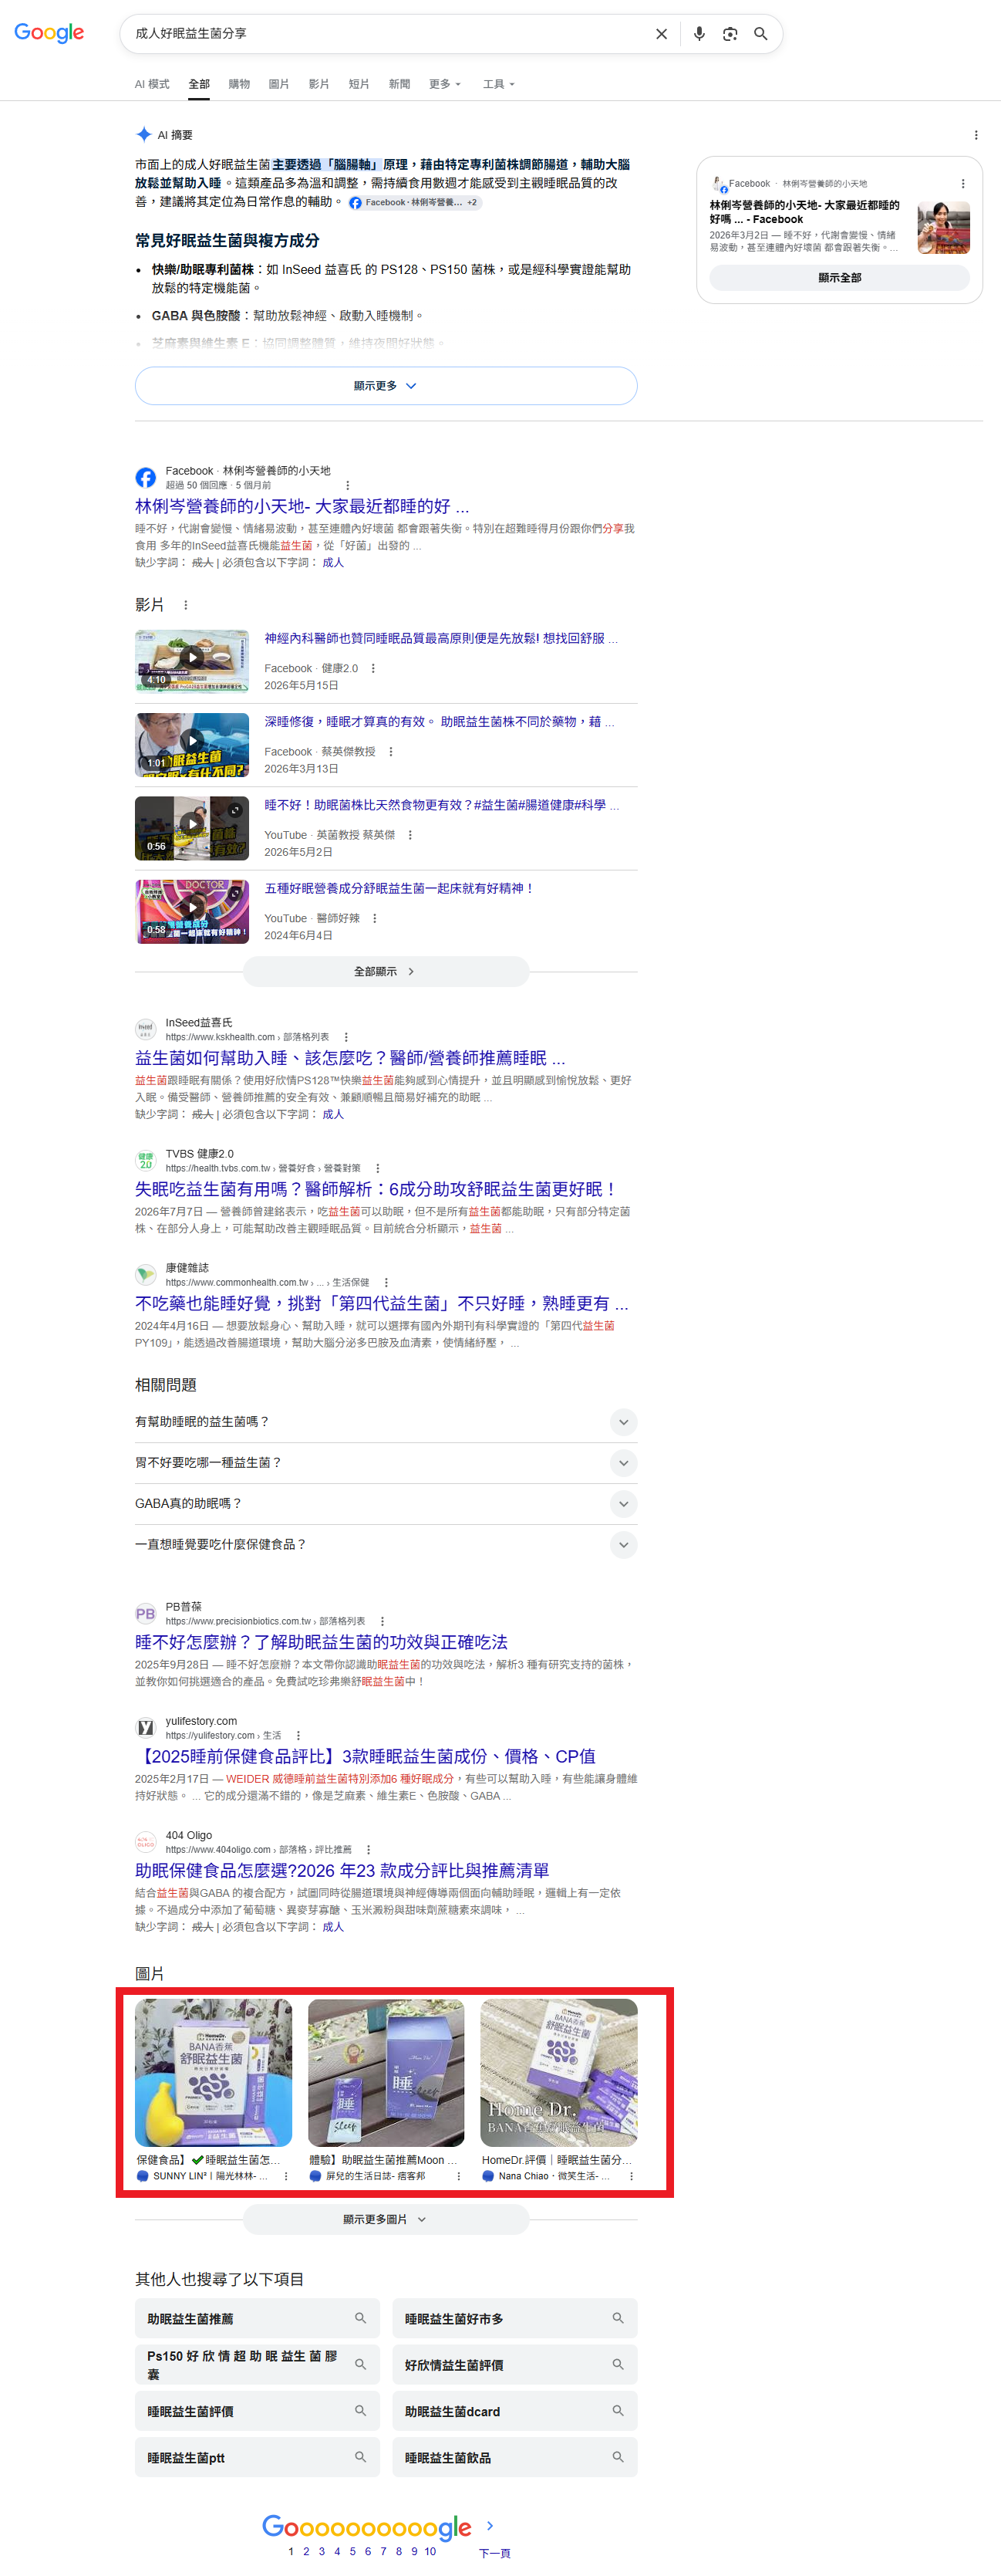Open result 不吃藥也能睡好覺
This screenshot has width=1001, height=2576.
pos(382,1303)
